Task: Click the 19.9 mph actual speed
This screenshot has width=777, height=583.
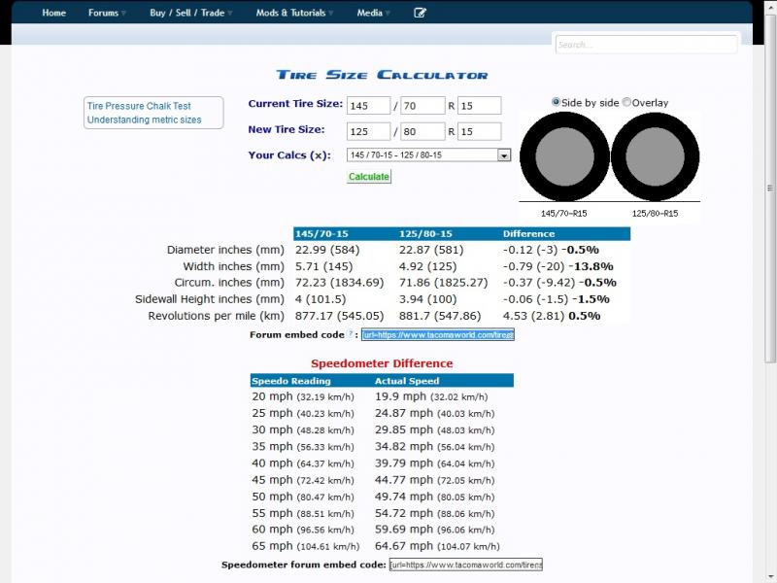Action: (431, 396)
